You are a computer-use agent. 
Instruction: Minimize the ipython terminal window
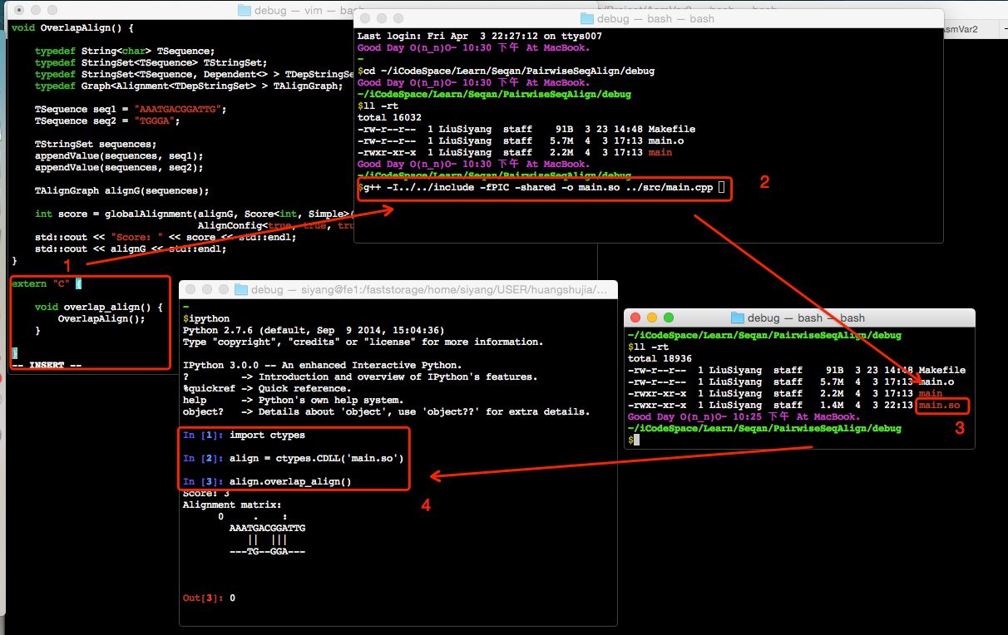(x=206, y=289)
